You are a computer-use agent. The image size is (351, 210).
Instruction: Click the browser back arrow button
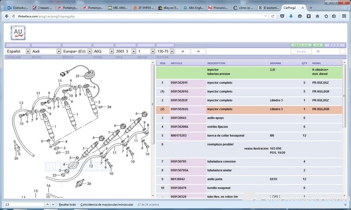click(x=7, y=16)
